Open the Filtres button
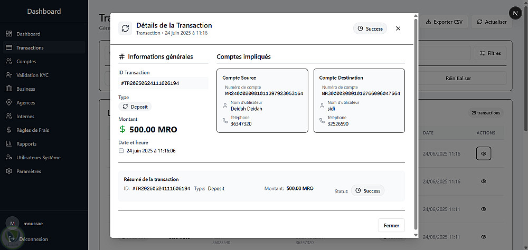This screenshot has height=250, width=528. point(490,53)
